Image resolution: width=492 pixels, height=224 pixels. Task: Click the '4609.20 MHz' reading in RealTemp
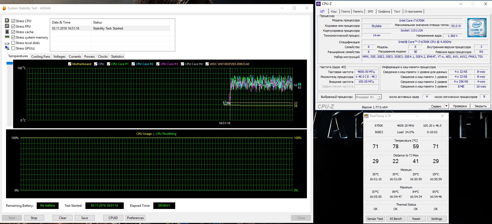tap(405, 126)
